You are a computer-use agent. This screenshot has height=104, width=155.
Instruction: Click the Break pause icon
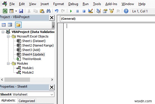point(77,11)
